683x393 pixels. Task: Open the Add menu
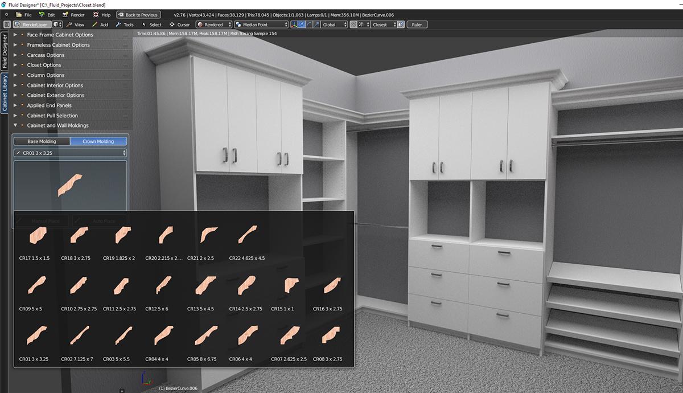click(x=100, y=24)
